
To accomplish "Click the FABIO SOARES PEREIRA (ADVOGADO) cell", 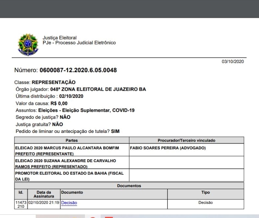I will point(168,148).
